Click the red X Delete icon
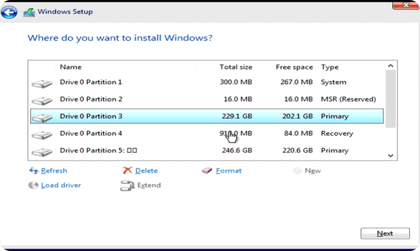This screenshot has height=251, width=420. [128, 171]
